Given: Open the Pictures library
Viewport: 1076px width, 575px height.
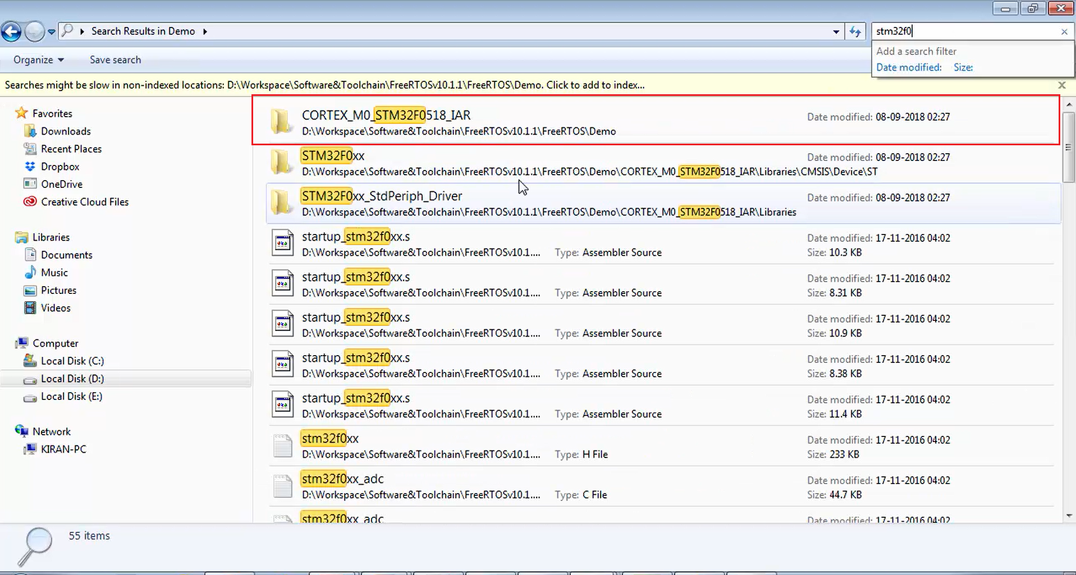Looking at the screenshot, I should [58, 290].
